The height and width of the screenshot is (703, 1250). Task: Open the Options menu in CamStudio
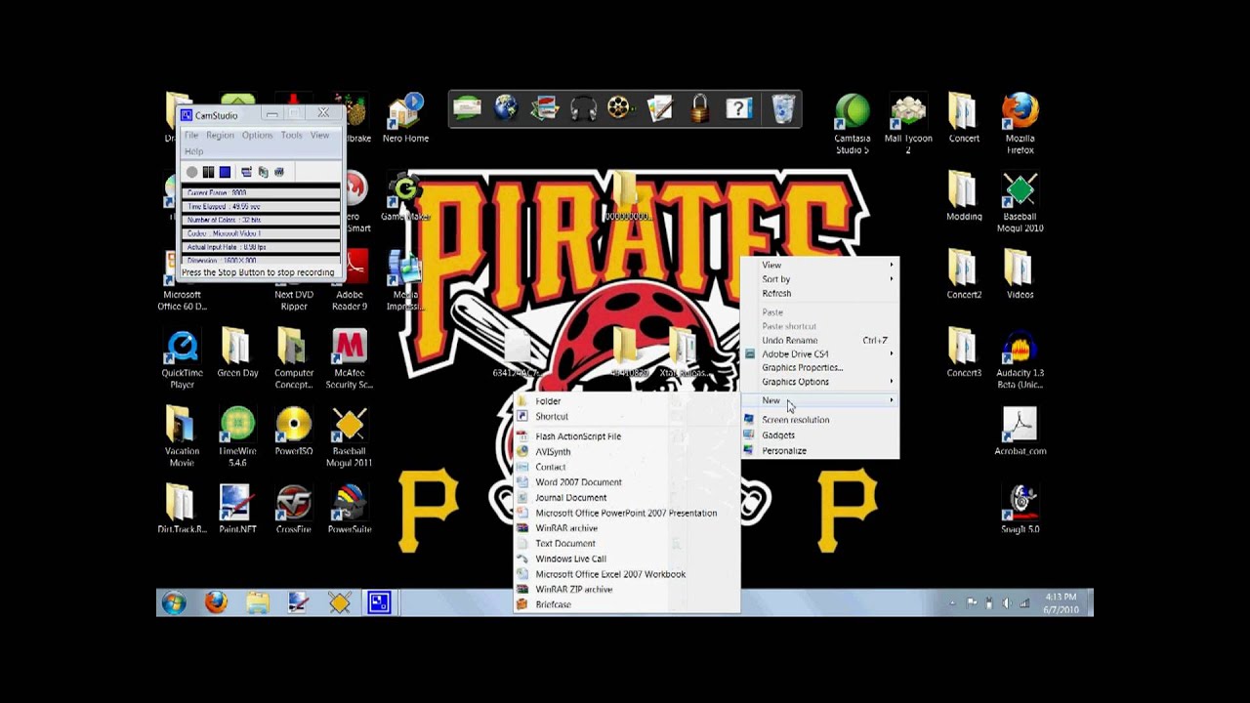(258, 136)
